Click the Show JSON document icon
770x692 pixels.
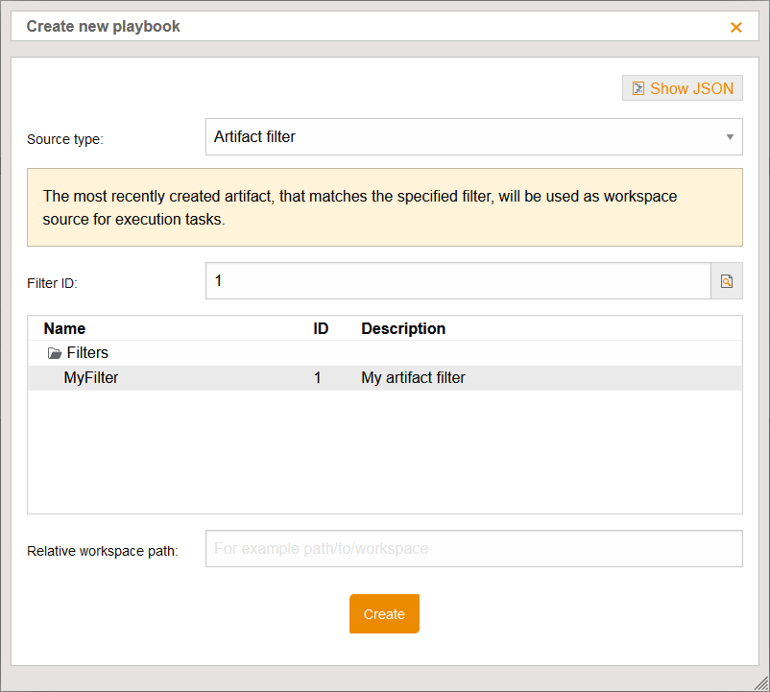click(x=638, y=87)
